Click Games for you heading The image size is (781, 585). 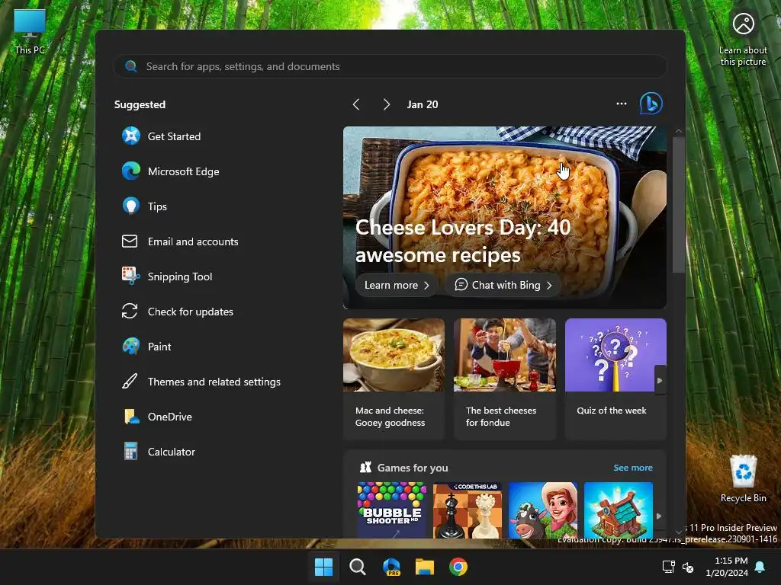coord(413,468)
